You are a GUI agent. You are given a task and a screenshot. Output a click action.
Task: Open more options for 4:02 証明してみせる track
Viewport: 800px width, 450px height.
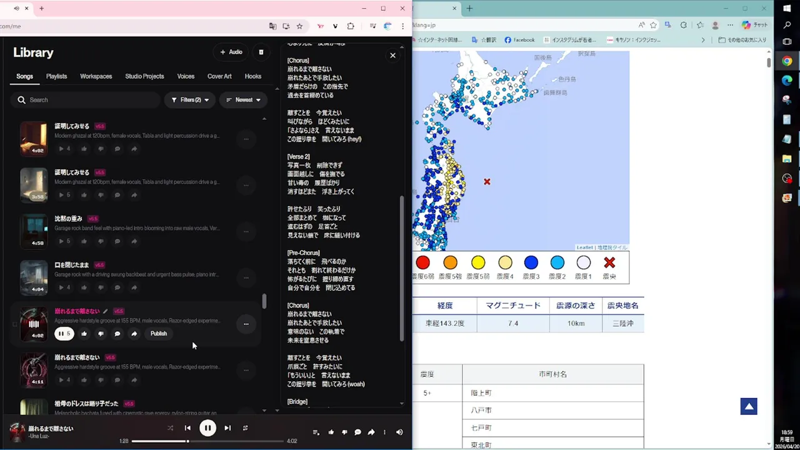(x=246, y=139)
